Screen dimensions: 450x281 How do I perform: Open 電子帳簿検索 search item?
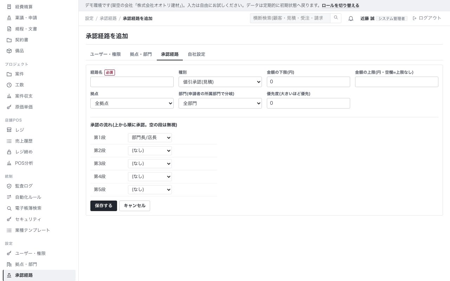click(39, 208)
